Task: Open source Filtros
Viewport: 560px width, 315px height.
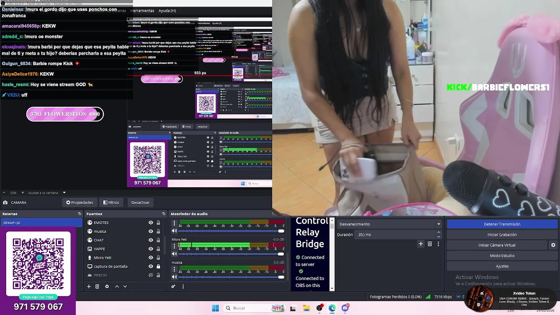Action: tap(111, 203)
